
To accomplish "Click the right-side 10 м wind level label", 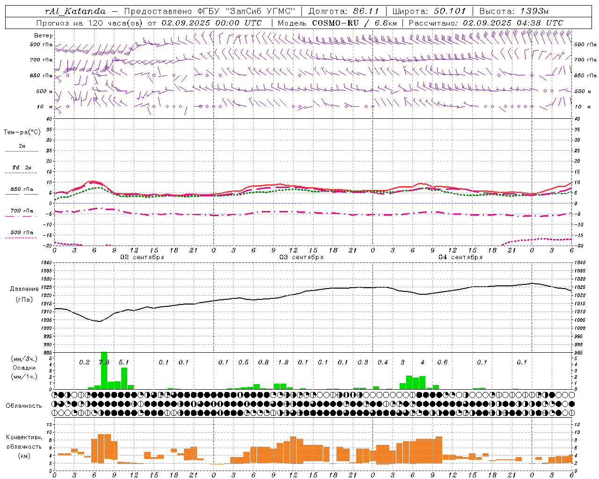I will 582,107.
